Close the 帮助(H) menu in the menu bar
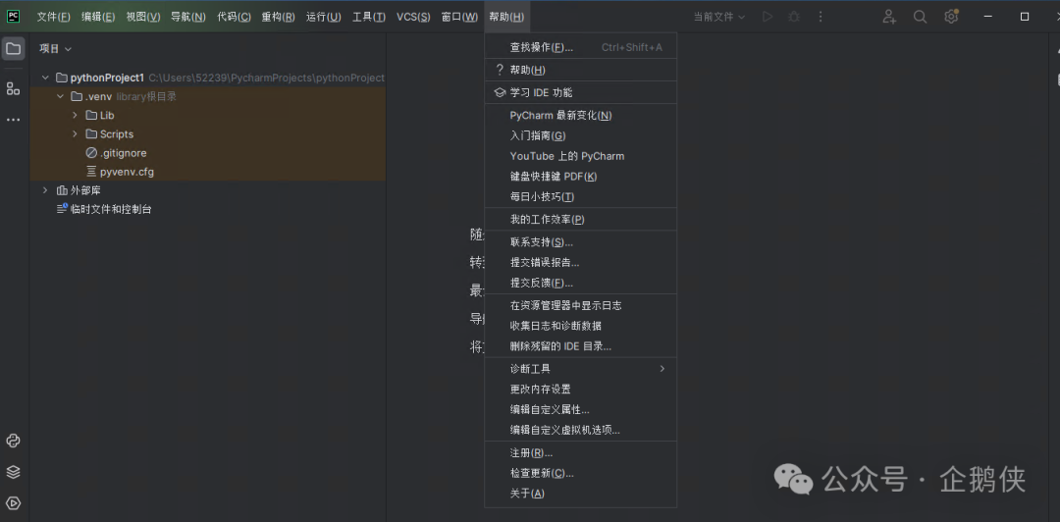Image resolution: width=1060 pixels, height=522 pixels. click(506, 17)
